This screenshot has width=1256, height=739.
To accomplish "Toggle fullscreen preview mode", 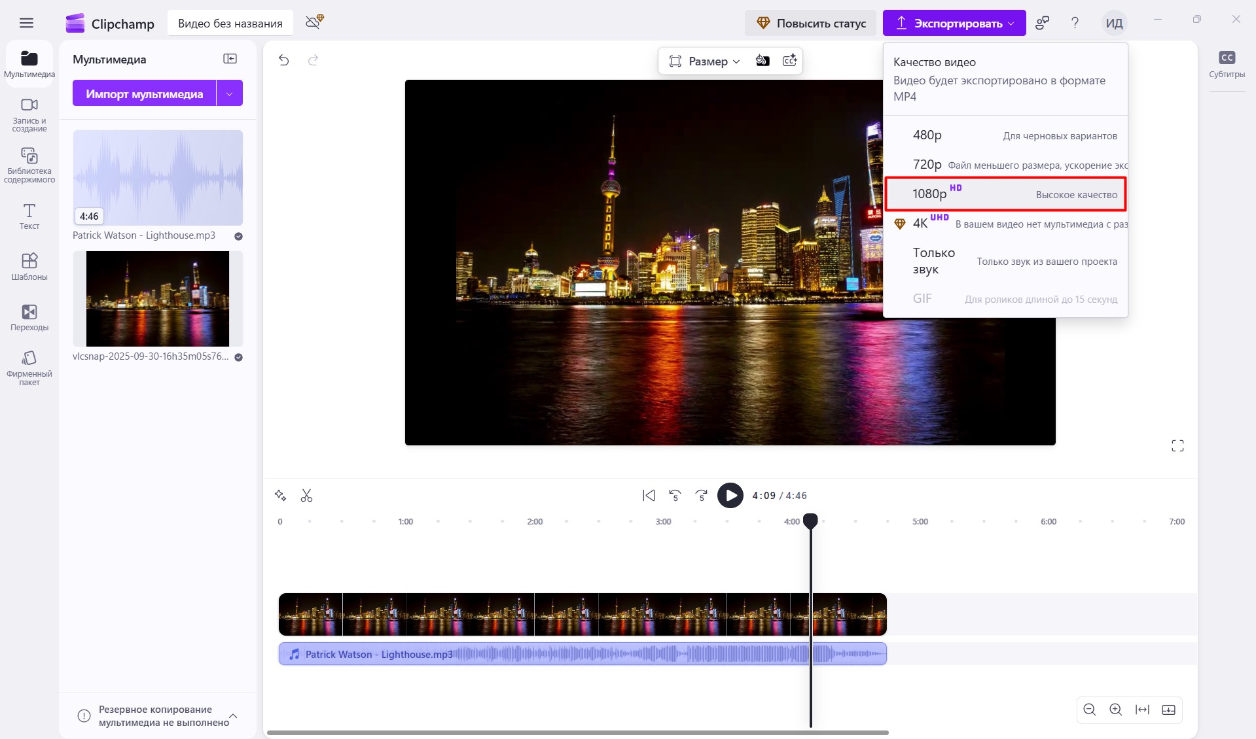I will [x=1177, y=446].
